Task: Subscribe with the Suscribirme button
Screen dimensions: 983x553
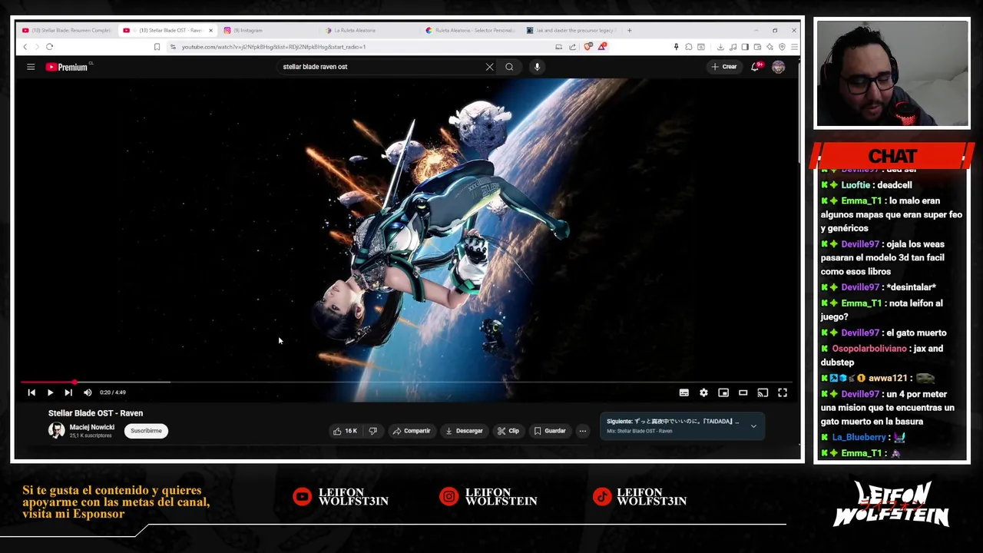Action: click(x=146, y=431)
